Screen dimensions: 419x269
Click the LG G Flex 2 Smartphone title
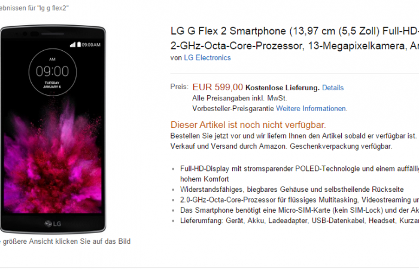point(294,38)
